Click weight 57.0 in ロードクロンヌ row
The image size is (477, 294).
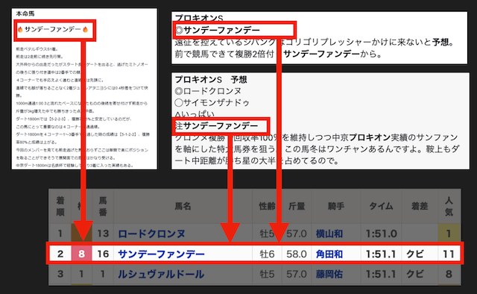click(x=297, y=234)
